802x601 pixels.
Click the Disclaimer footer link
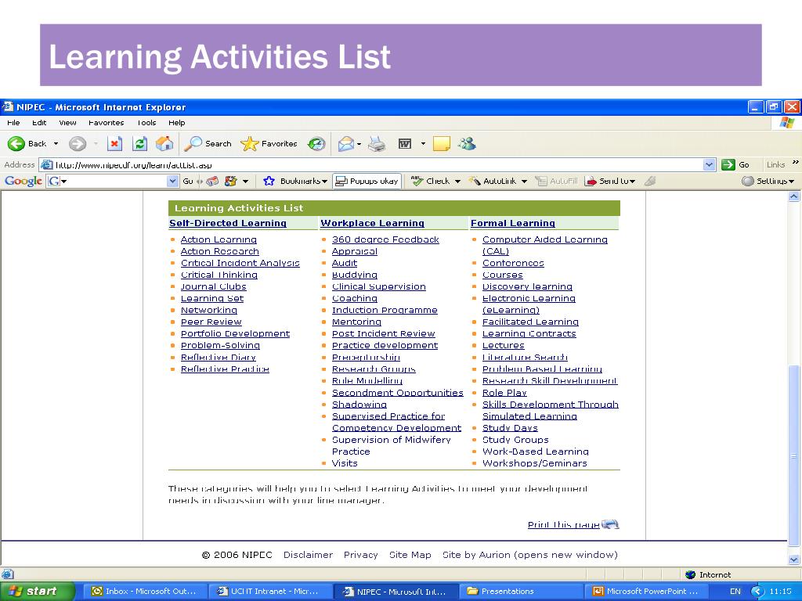(x=308, y=555)
